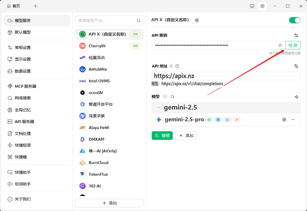Image resolution: width=307 pixels, height=211 pixels.
Task: Open 显示设置 settings section
Action: (37, 59)
